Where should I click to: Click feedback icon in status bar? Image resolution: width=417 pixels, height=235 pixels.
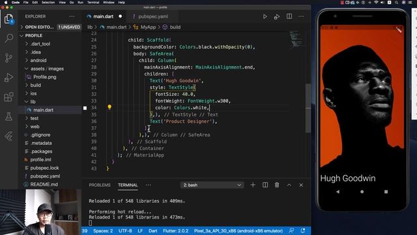coord(291,230)
